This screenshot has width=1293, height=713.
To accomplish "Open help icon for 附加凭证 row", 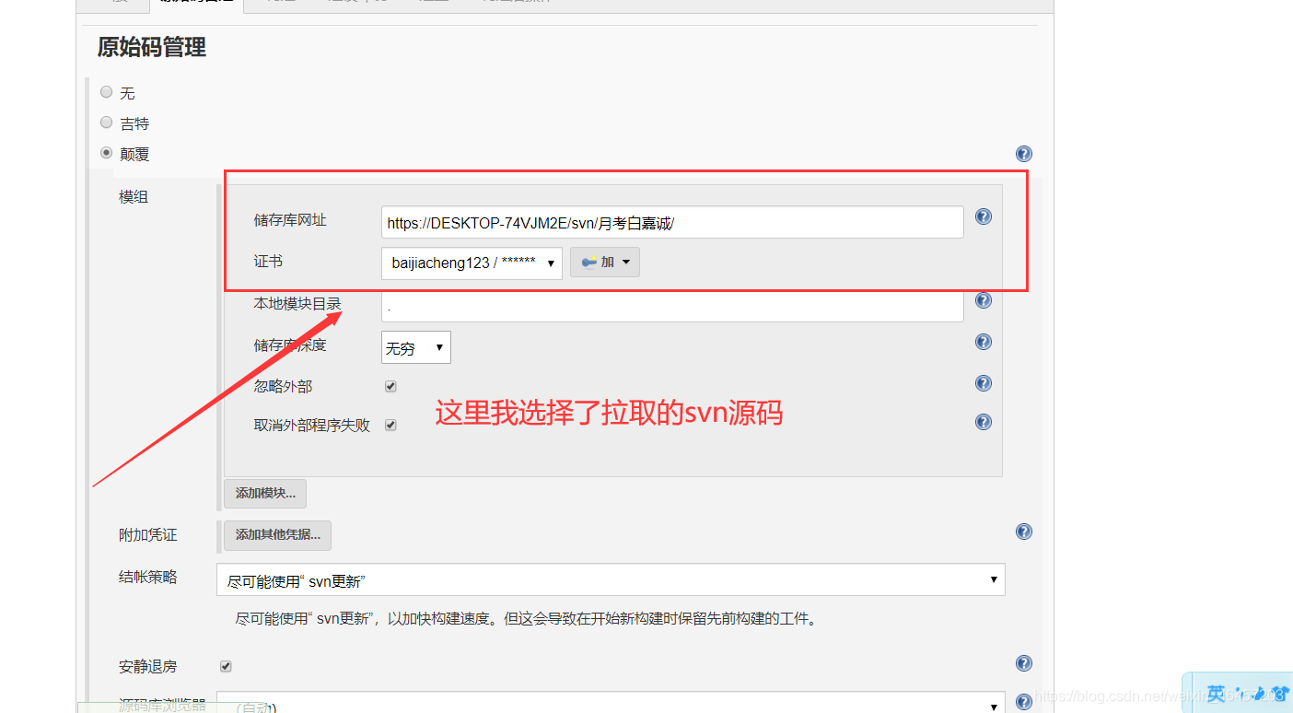I will point(1023,532).
